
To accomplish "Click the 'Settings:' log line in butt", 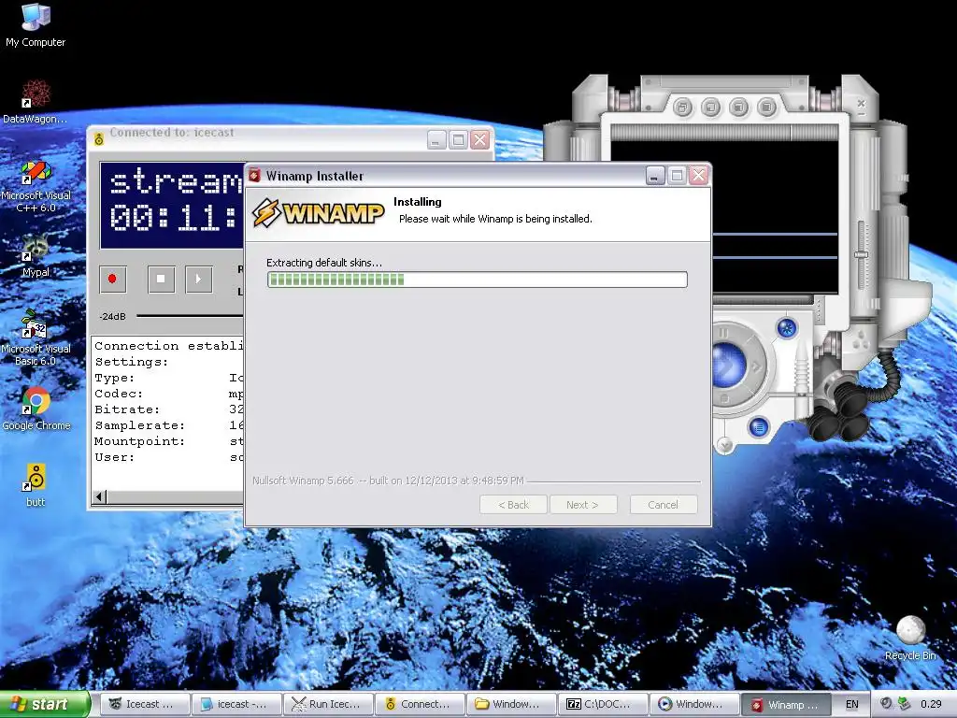I will click(131, 362).
